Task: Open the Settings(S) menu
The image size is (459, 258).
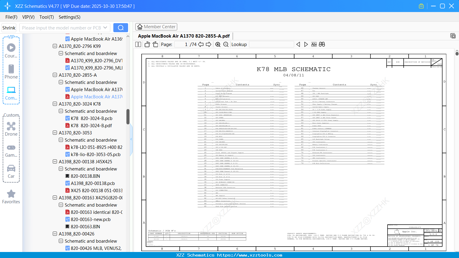Action: (70, 17)
